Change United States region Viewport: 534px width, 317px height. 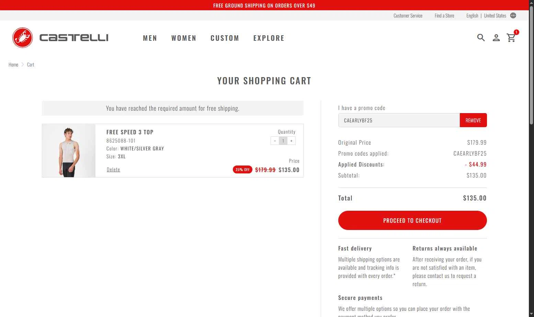coord(495,15)
